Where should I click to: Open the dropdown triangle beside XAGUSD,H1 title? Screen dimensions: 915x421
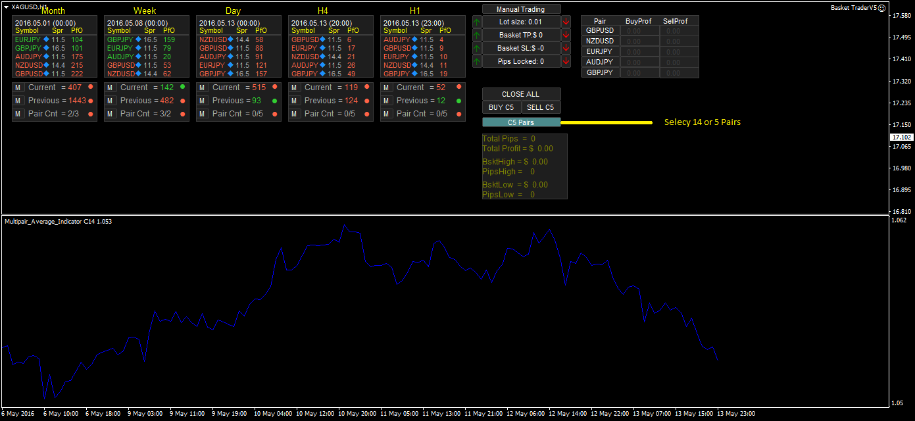tap(7, 6)
